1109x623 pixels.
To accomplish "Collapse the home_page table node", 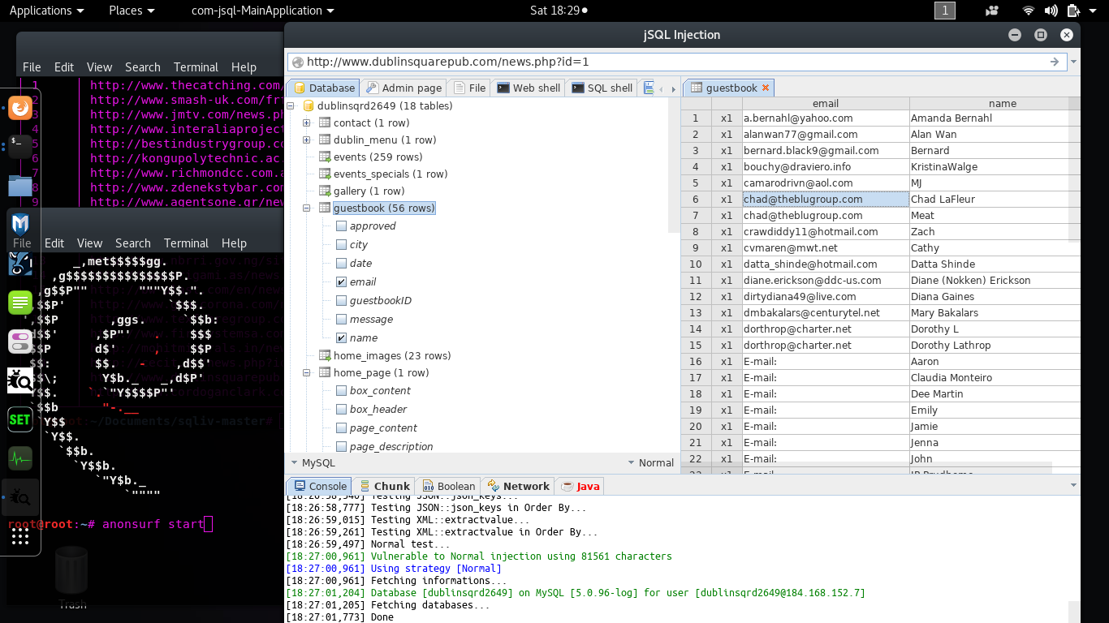I will [x=307, y=373].
